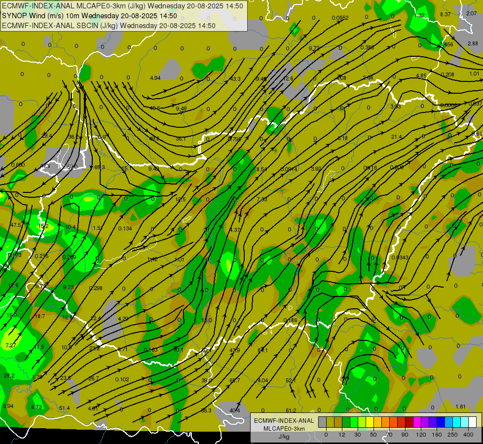Click the map value 0.102
The width and height of the screenshot is (483, 444).
coord(122,379)
